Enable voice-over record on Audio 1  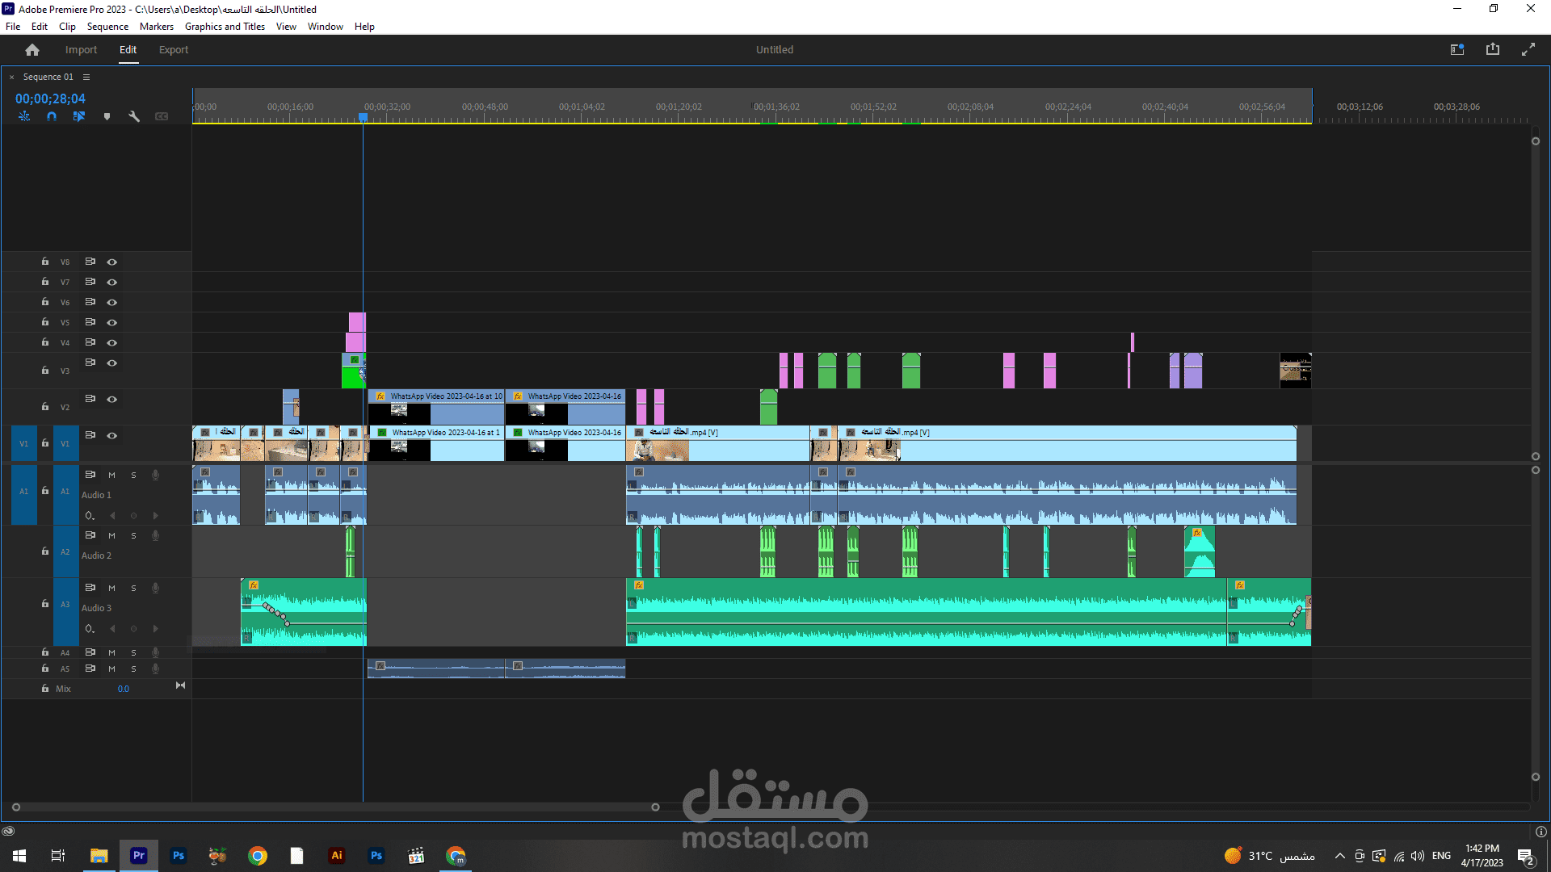tap(155, 475)
